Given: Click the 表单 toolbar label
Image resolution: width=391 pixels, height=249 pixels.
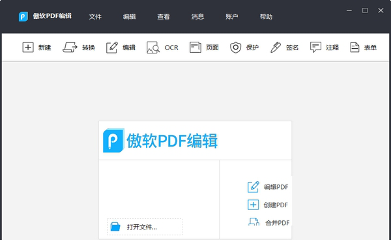Looking at the screenshot, I should [370, 48].
